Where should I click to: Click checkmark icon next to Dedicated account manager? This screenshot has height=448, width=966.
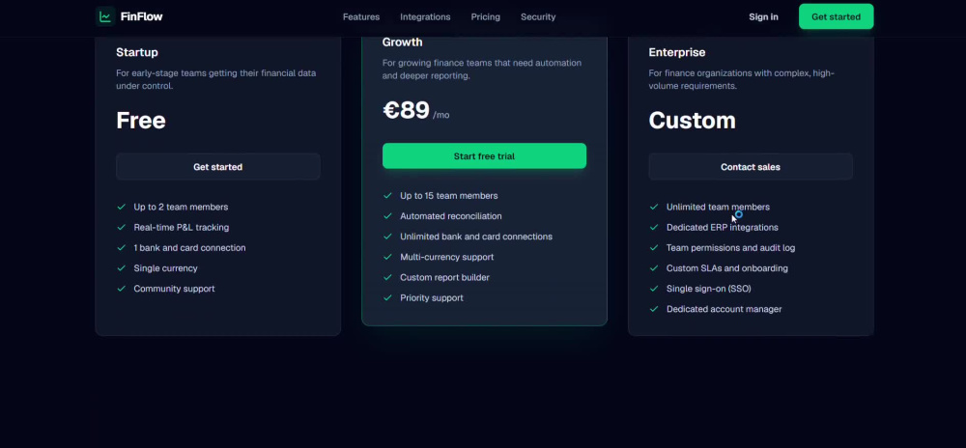tap(654, 309)
